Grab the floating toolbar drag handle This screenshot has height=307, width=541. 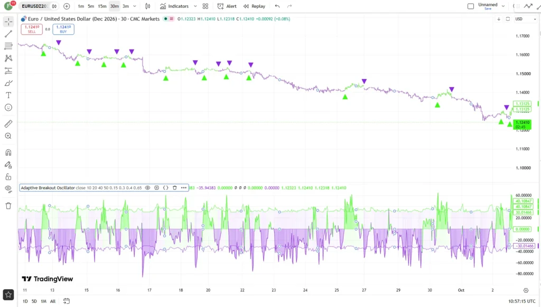tap(517, 6)
